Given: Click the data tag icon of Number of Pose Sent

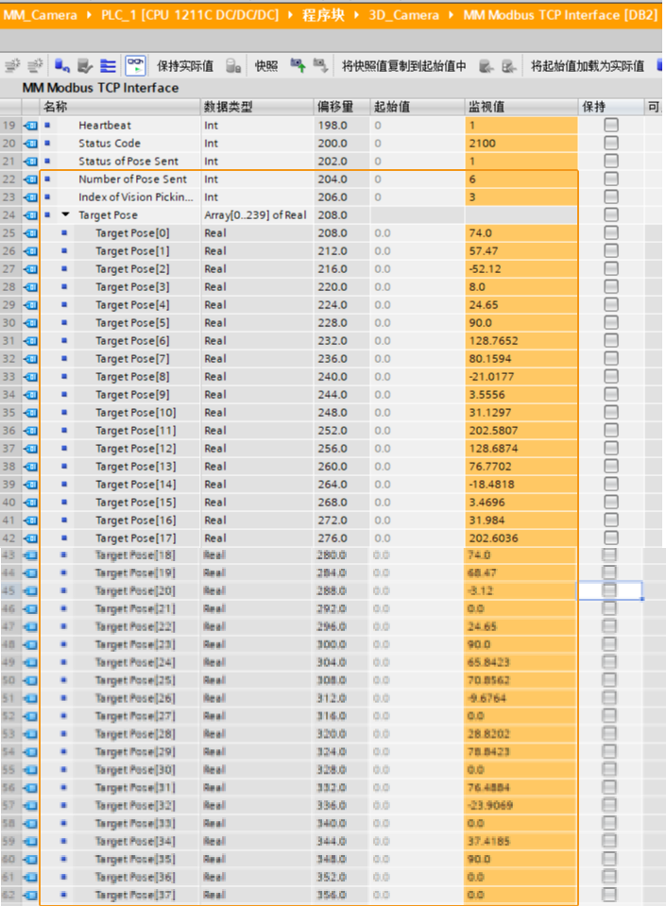Looking at the screenshot, I should coord(30,179).
